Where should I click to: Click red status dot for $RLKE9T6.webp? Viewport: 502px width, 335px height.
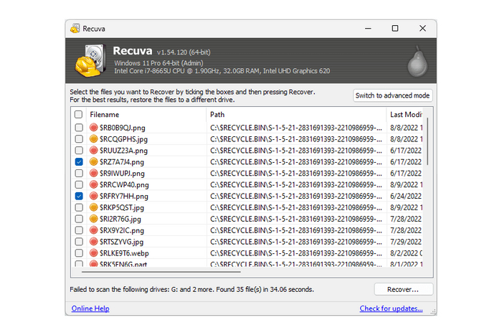(94, 253)
